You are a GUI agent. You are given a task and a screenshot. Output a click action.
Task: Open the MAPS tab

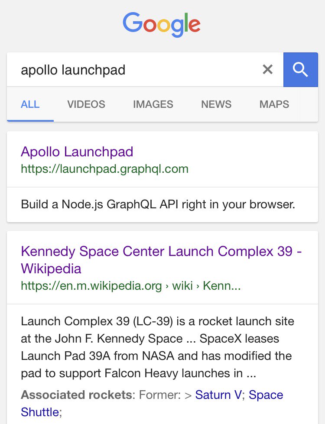(x=274, y=104)
